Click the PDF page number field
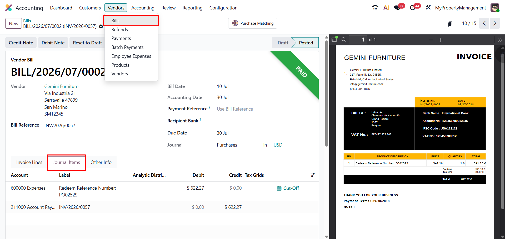The image size is (505, 239). coord(358,40)
